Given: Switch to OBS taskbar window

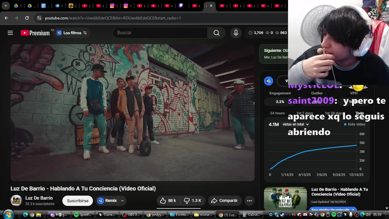Looking at the screenshot, I should point(131,215).
